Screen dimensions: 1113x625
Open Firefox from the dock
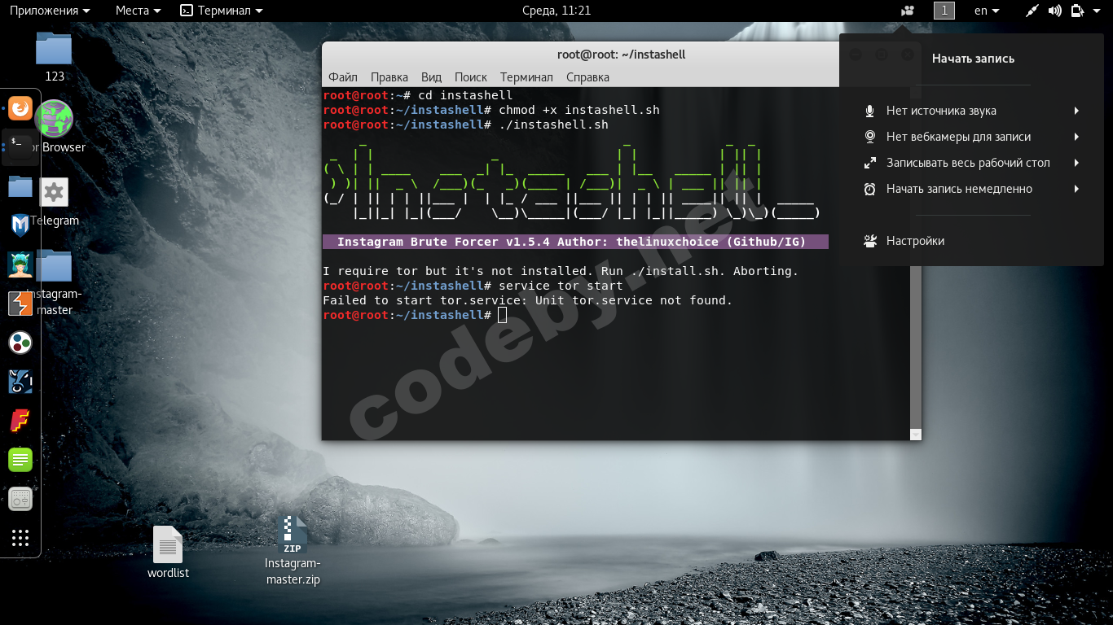(x=20, y=108)
